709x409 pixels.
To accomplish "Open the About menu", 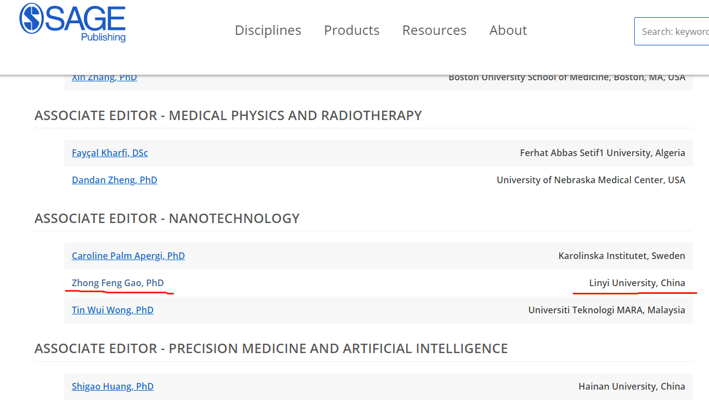I will point(508,30).
